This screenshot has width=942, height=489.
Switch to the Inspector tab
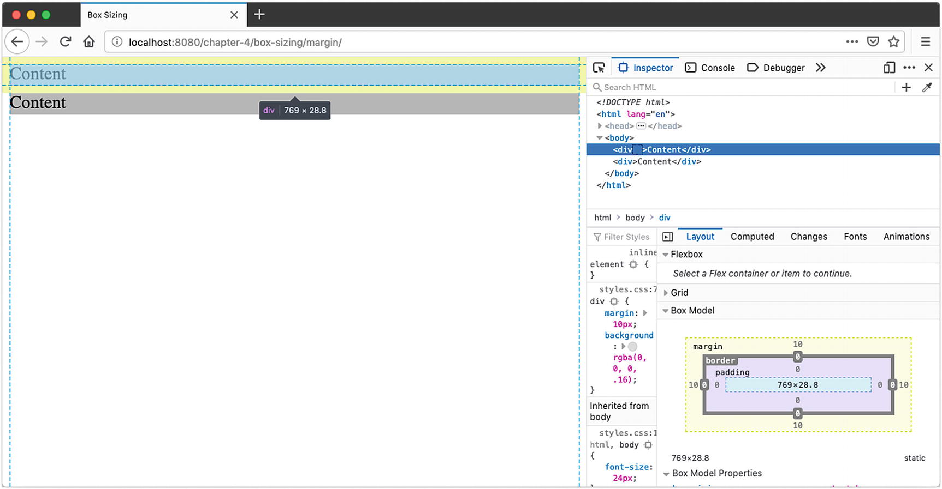(x=645, y=68)
